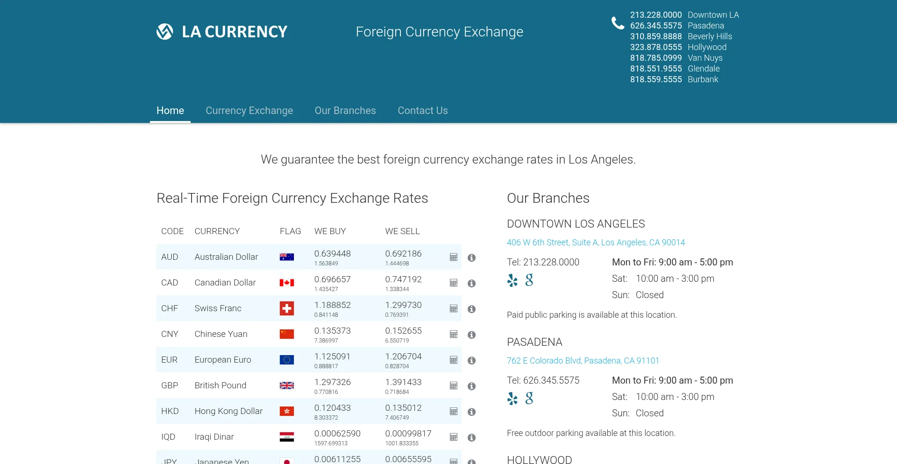897x464 pixels.
Task: Open the Our Branches page
Action: (345, 111)
